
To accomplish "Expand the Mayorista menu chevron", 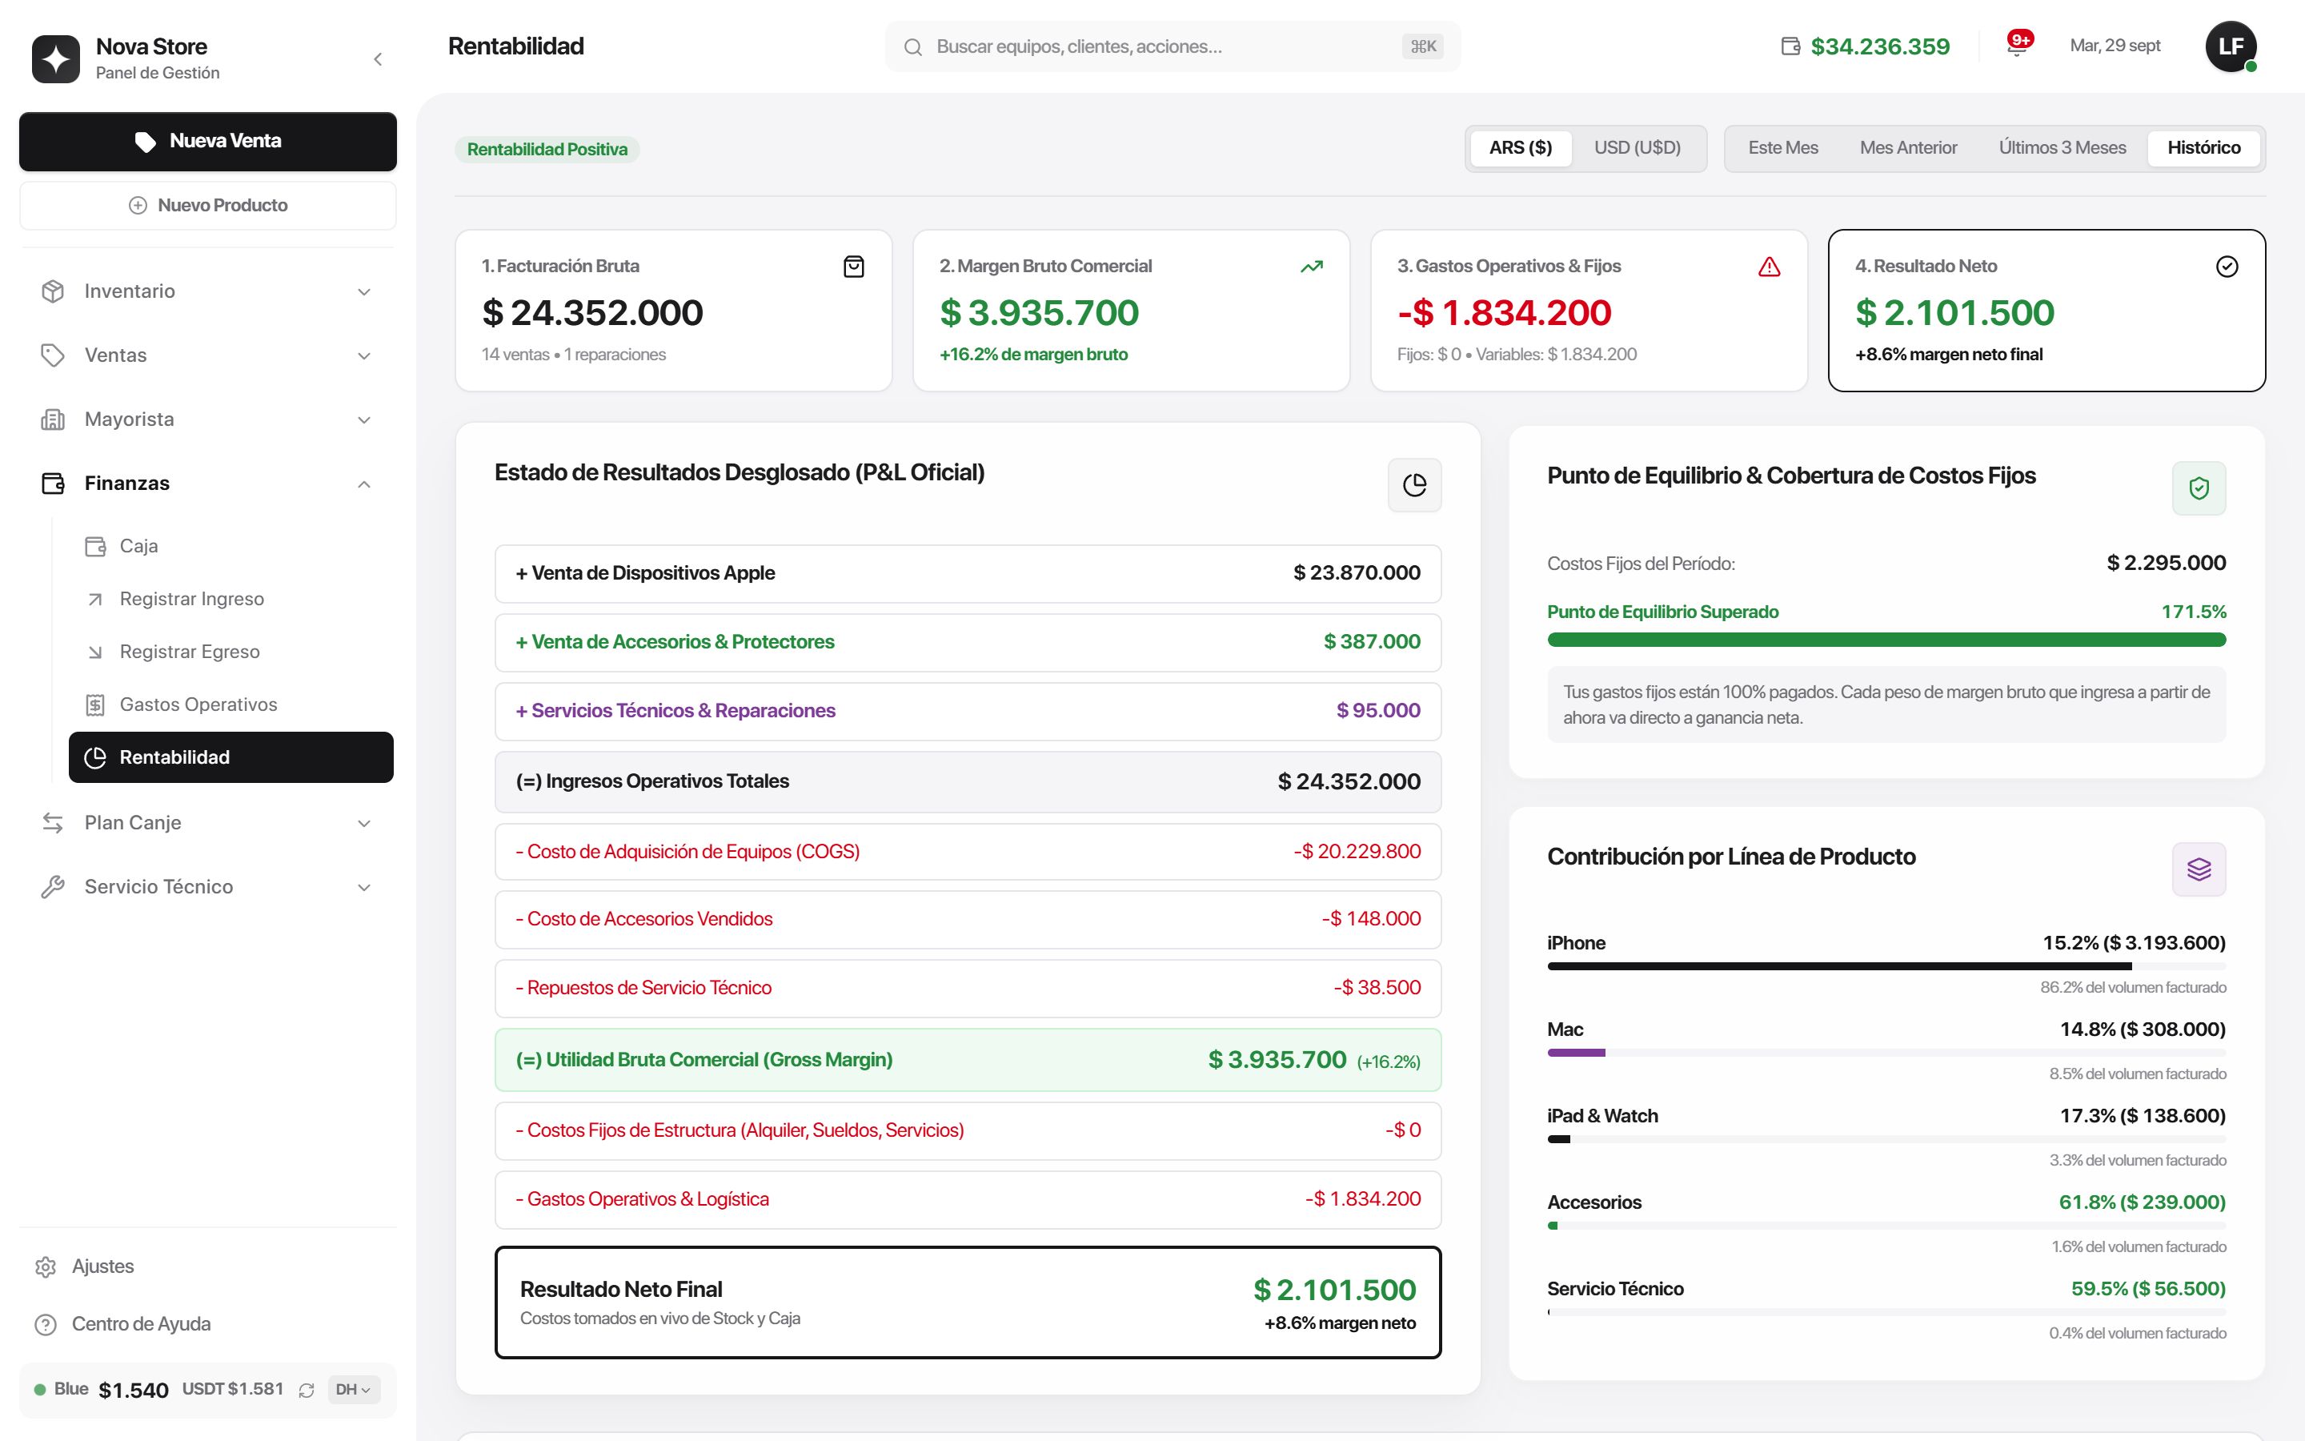I will (x=364, y=419).
